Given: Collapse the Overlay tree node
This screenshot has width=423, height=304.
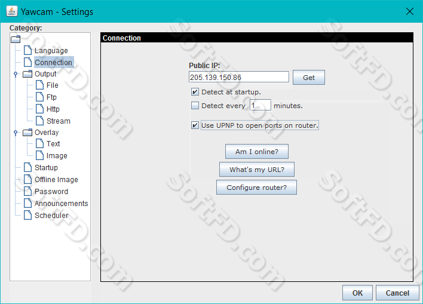Looking at the screenshot, I should 16,133.
